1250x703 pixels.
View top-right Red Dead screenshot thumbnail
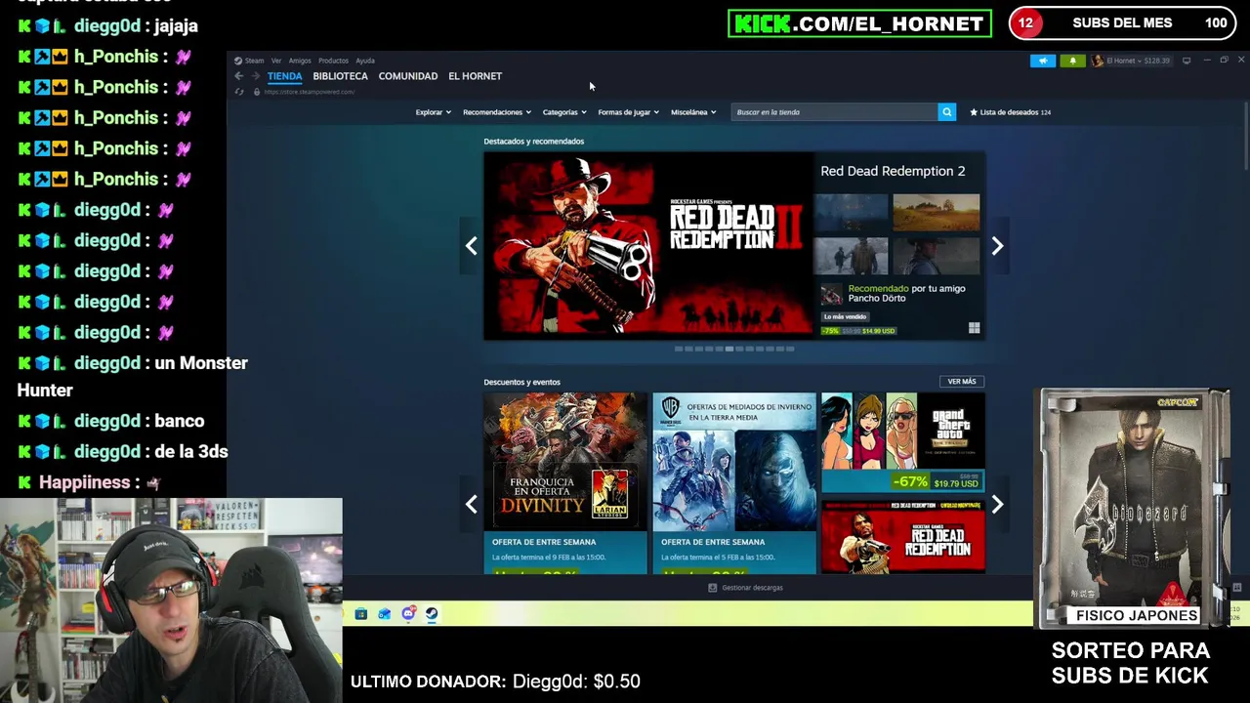pos(936,213)
